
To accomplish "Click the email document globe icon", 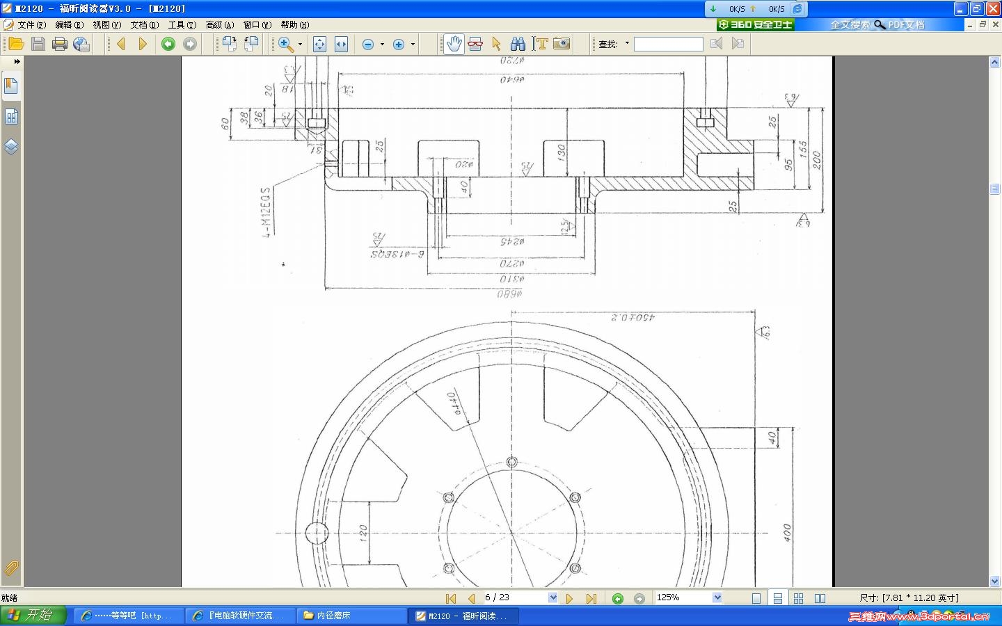I will pyautogui.click(x=81, y=44).
